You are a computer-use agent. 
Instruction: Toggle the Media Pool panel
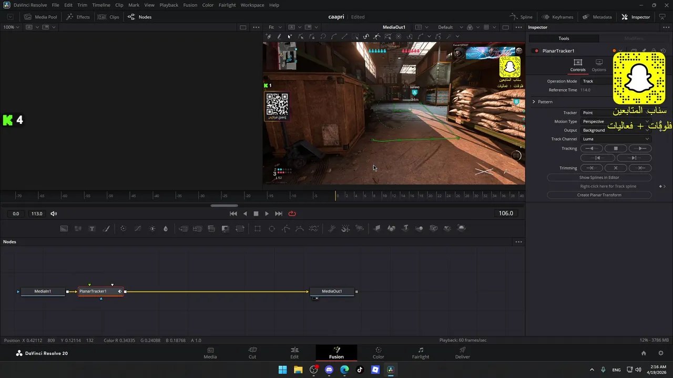(41, 17)
